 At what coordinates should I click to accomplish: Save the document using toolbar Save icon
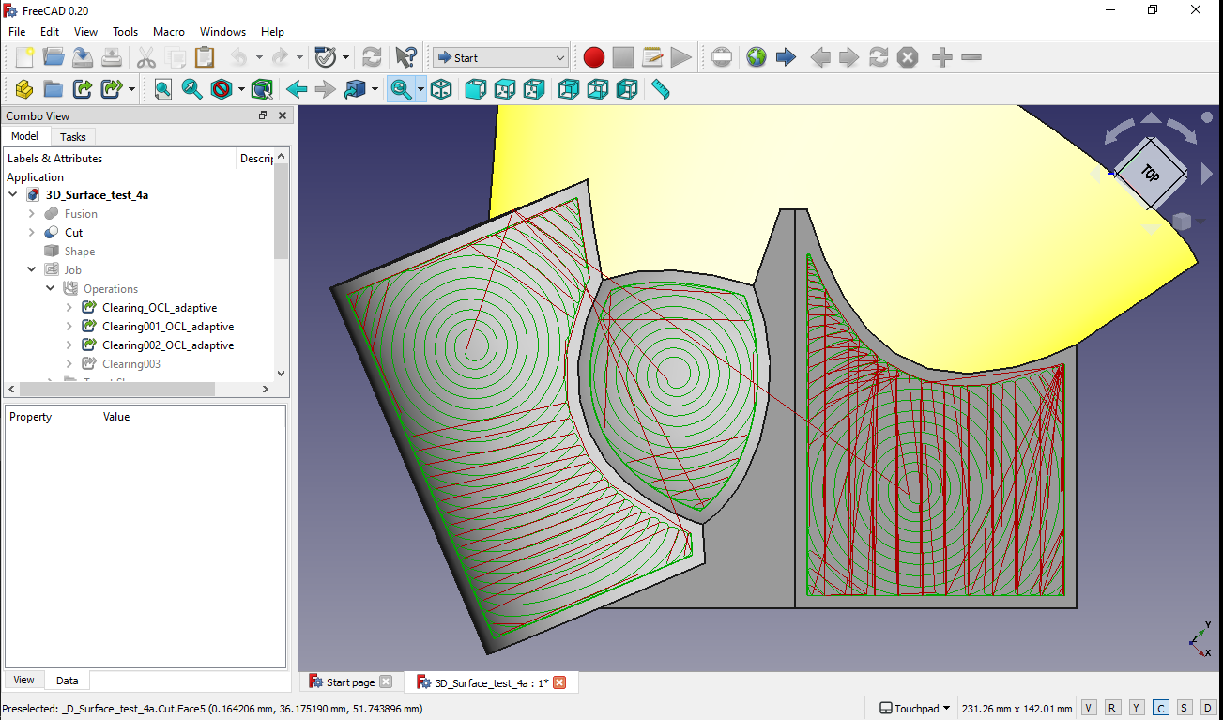point(83,57)
